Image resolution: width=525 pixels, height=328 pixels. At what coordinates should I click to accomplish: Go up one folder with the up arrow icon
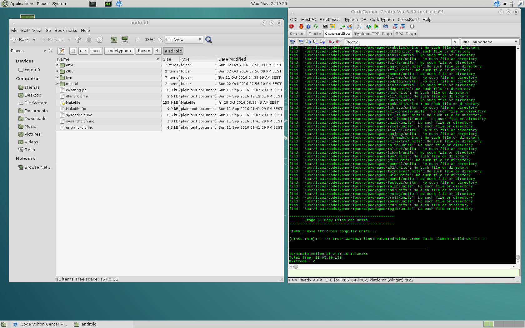point(78,40)
